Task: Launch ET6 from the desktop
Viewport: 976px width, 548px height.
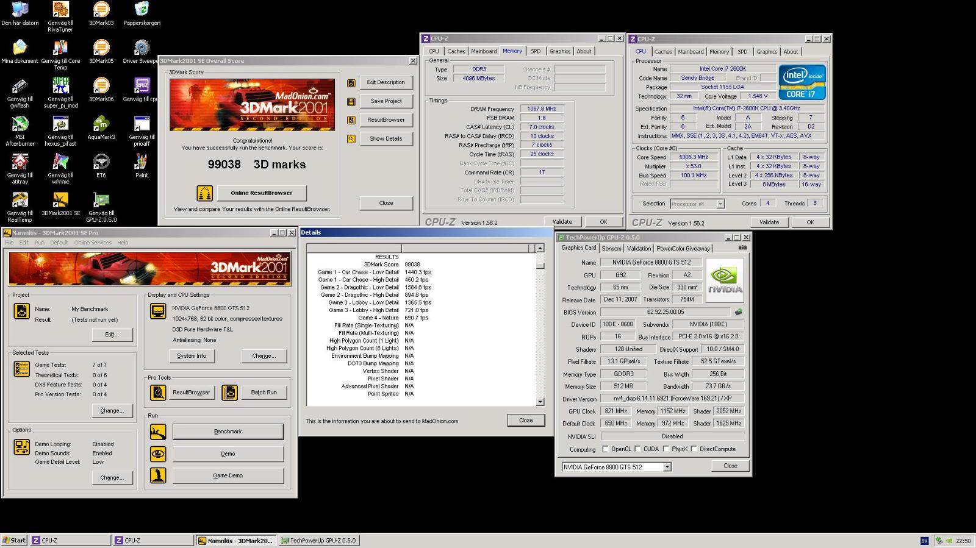Action: pos(101,166)
